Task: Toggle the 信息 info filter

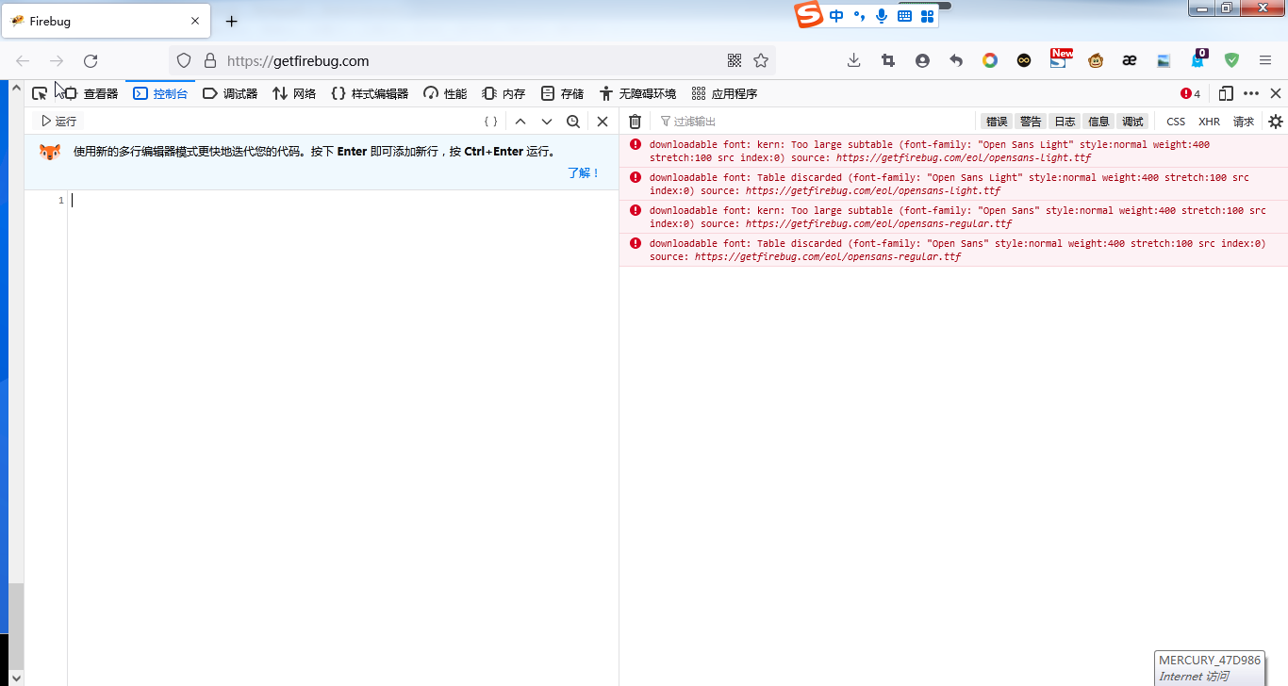Action: click(1098, 122)
